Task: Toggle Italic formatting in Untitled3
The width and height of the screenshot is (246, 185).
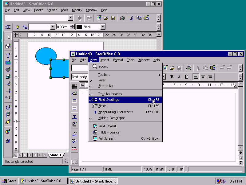Action: pos(179,77)
